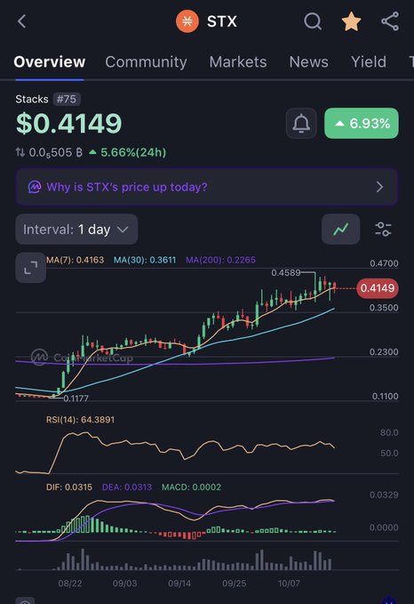Tap the RSI(14): 64.3891 label
Screen dimensions: 414x604
(81, 420)
